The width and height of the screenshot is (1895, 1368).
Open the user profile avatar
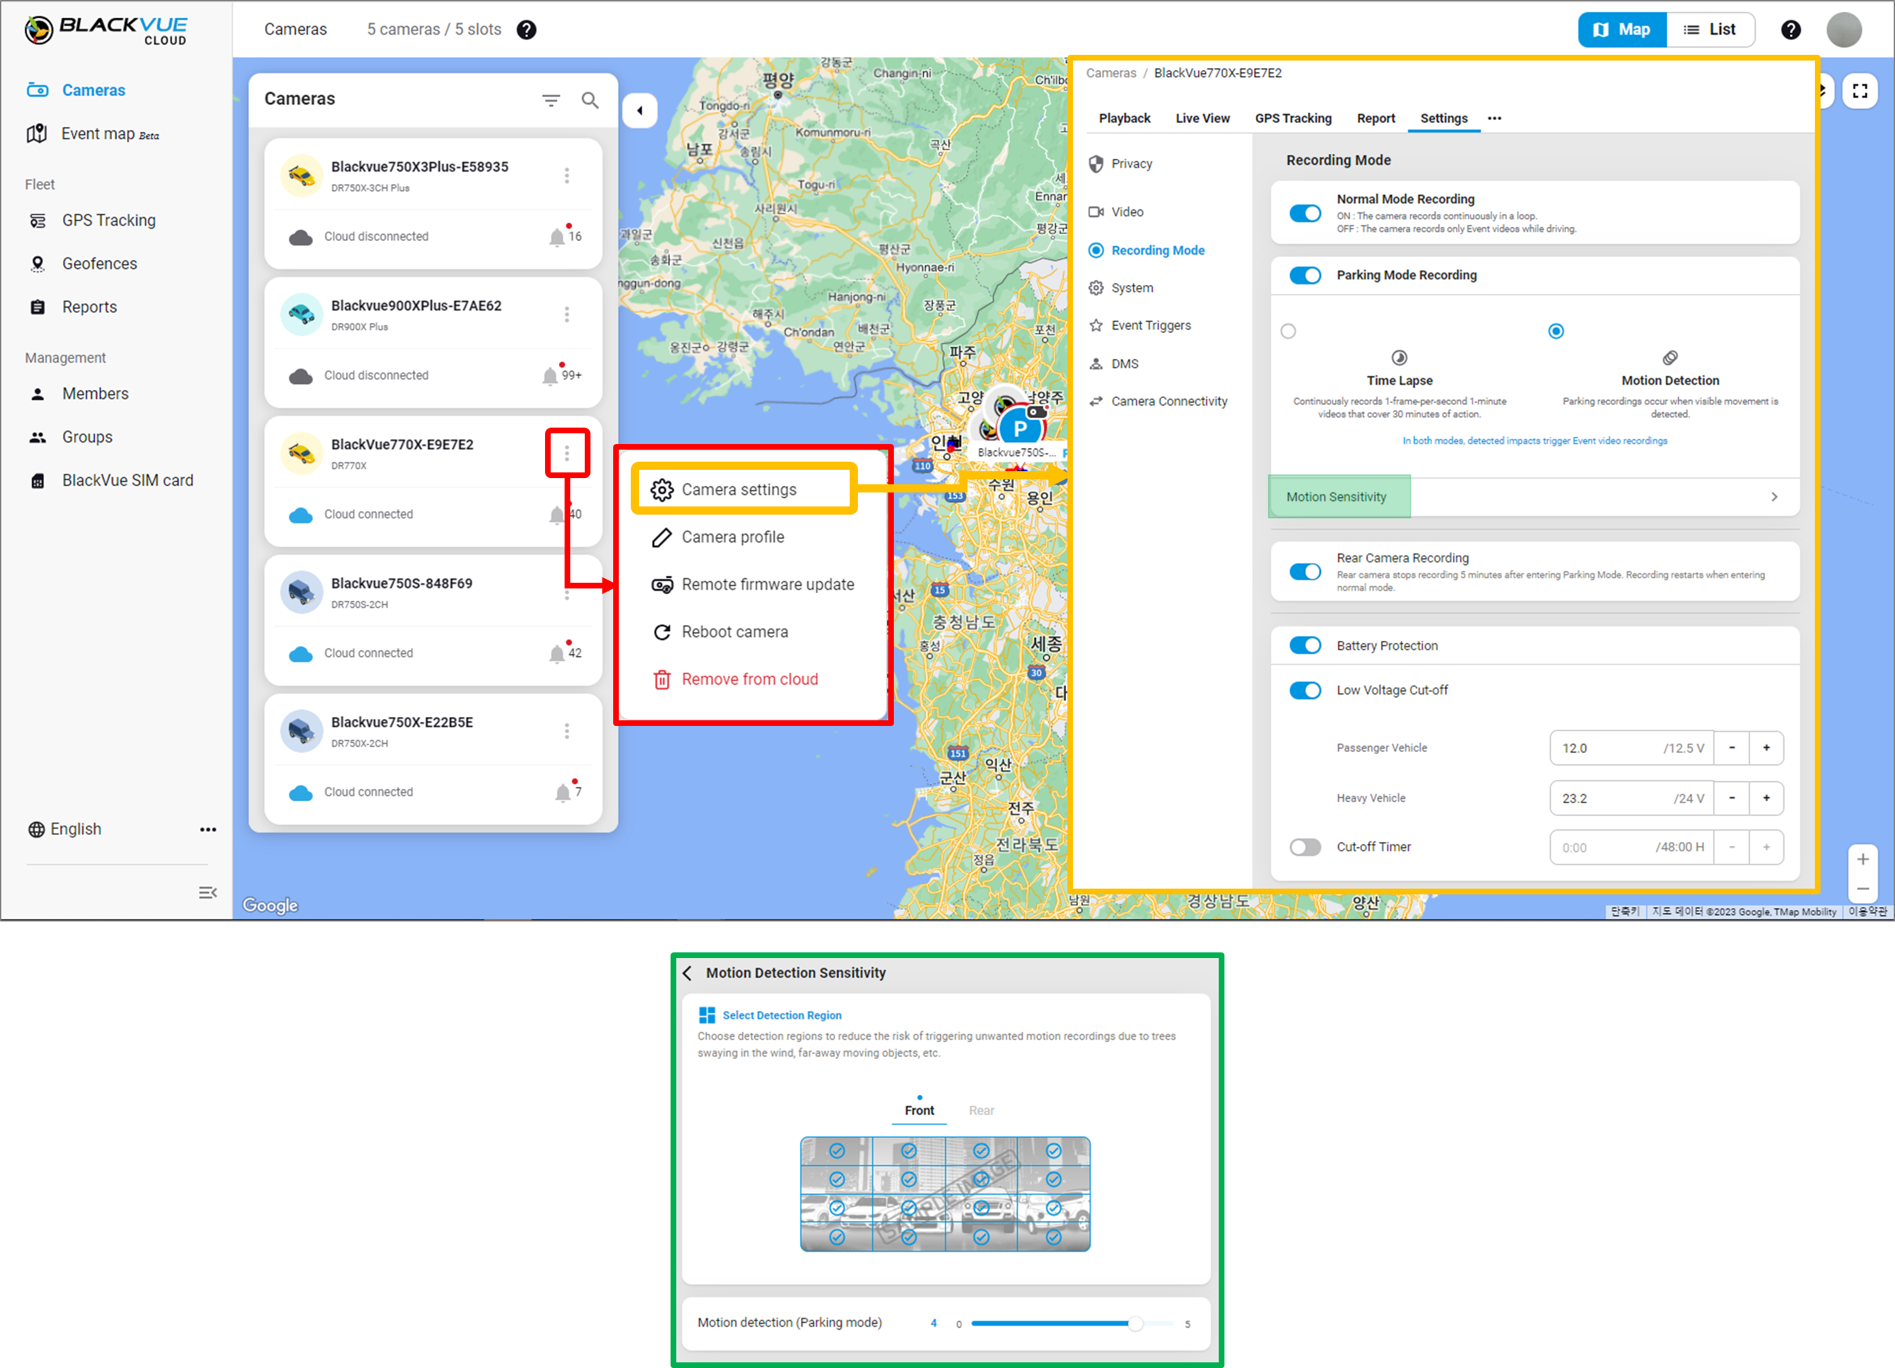click(x=1844, y=30)
